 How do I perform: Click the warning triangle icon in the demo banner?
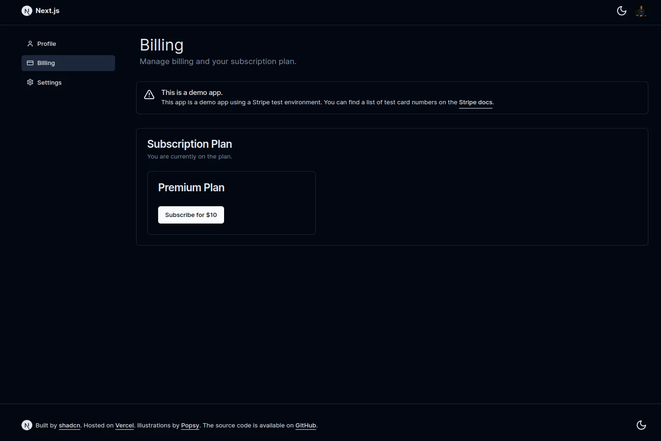pyautogui.click(x=149, y=94)
